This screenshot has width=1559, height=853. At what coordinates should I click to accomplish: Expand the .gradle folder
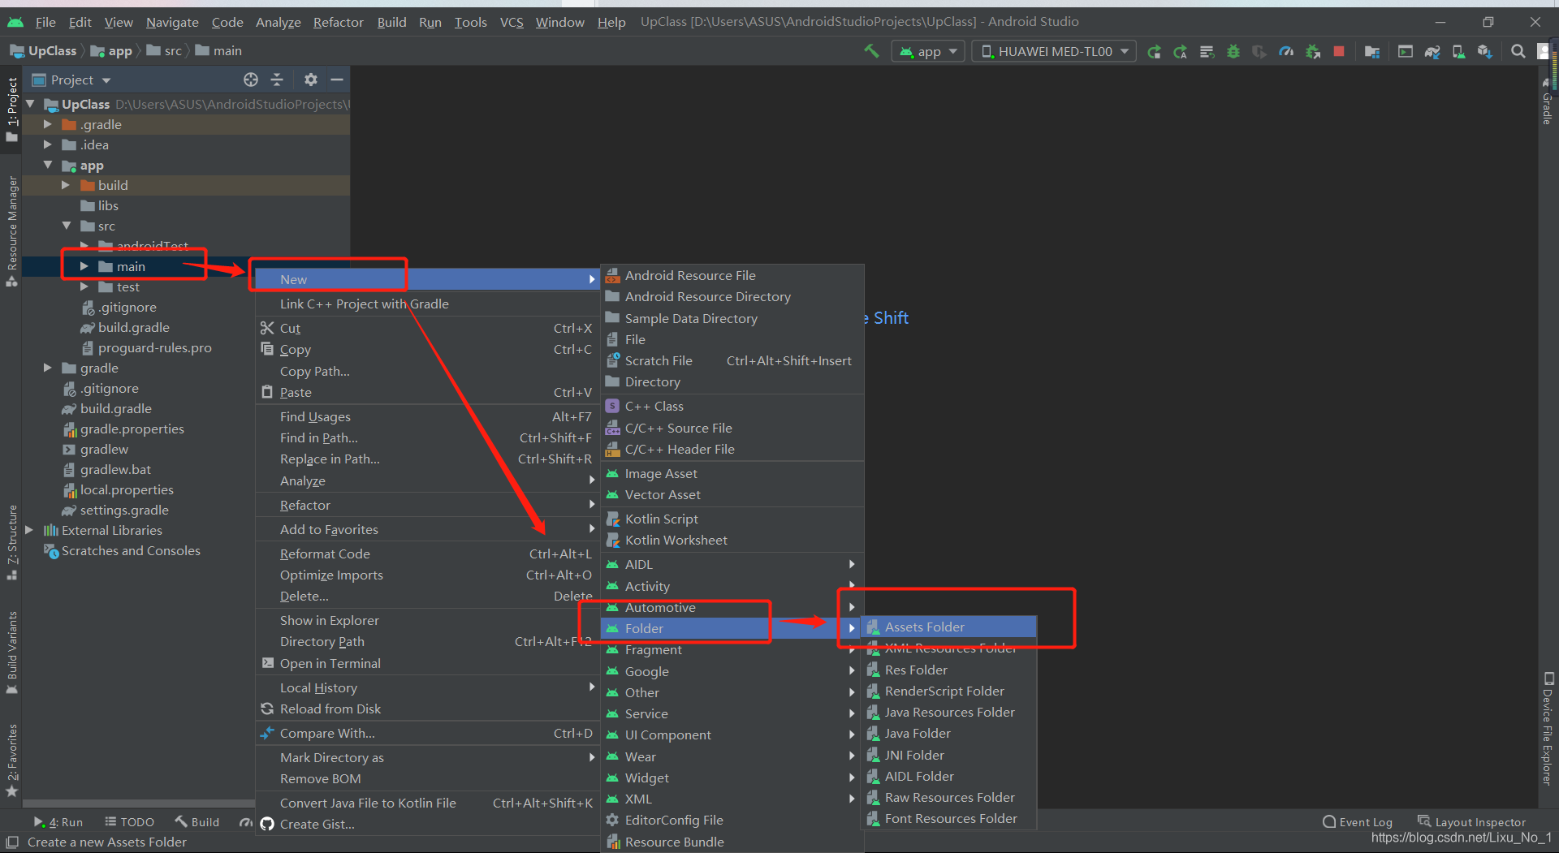click(48, 124)
